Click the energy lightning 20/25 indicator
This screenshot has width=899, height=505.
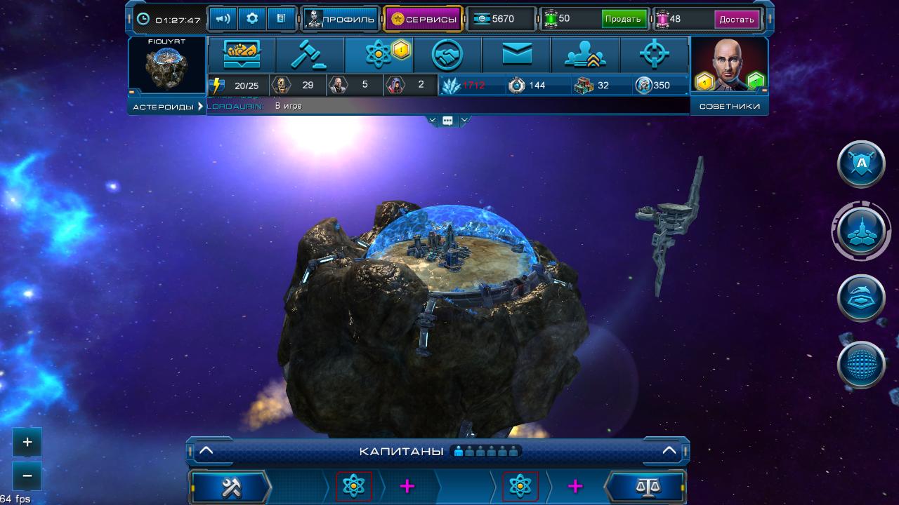[x=237, y=86]
